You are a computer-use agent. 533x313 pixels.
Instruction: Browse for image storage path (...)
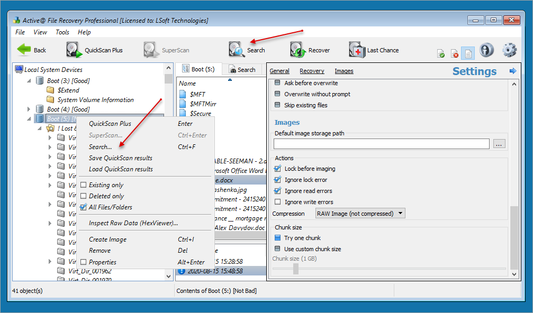coord(499,144)
